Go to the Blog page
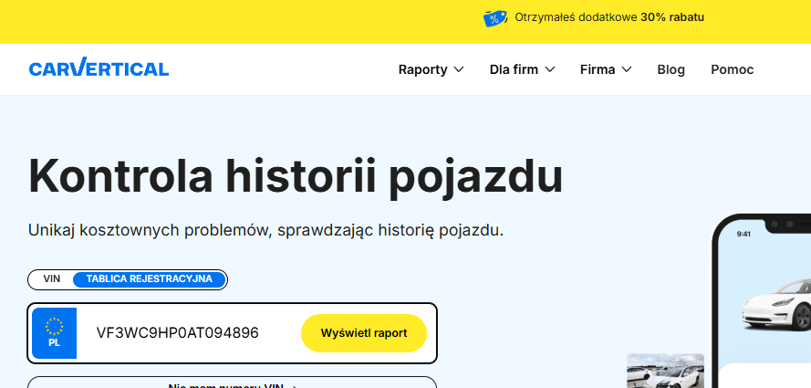 pos(671,69)
